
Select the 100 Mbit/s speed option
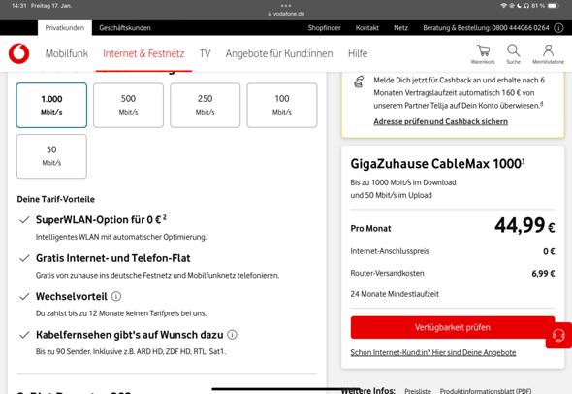coord(282,105)
